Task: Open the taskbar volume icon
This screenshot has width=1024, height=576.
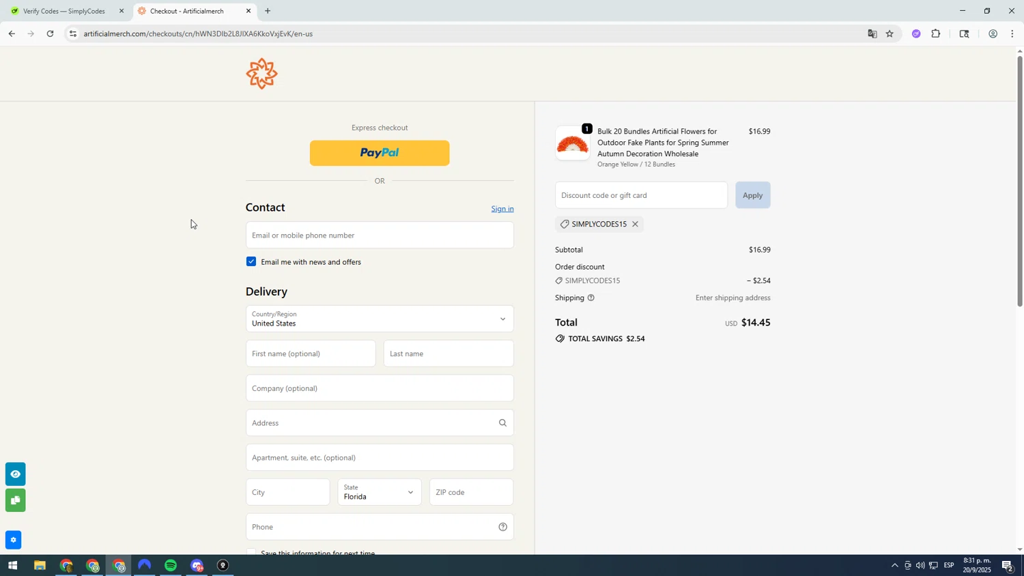Action: tap(920, 566)
